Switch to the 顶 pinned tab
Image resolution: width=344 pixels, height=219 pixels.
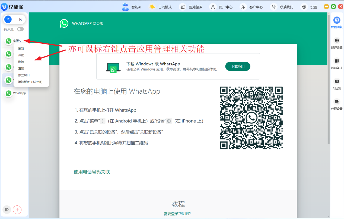pos(21,19)
